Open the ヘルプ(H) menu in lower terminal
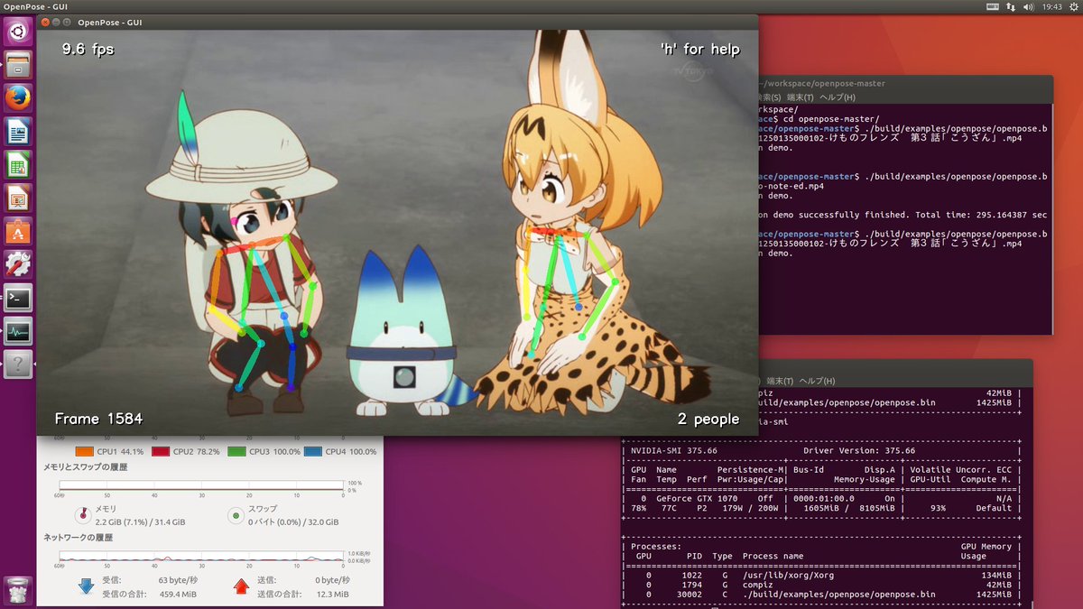Viewport: 1083px width, 609px height. point(818,381)
